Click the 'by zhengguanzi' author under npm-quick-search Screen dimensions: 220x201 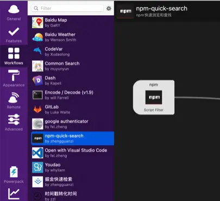[x=59, y=141]
